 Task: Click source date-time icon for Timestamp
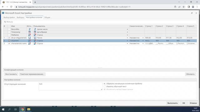tap(30, 32)
